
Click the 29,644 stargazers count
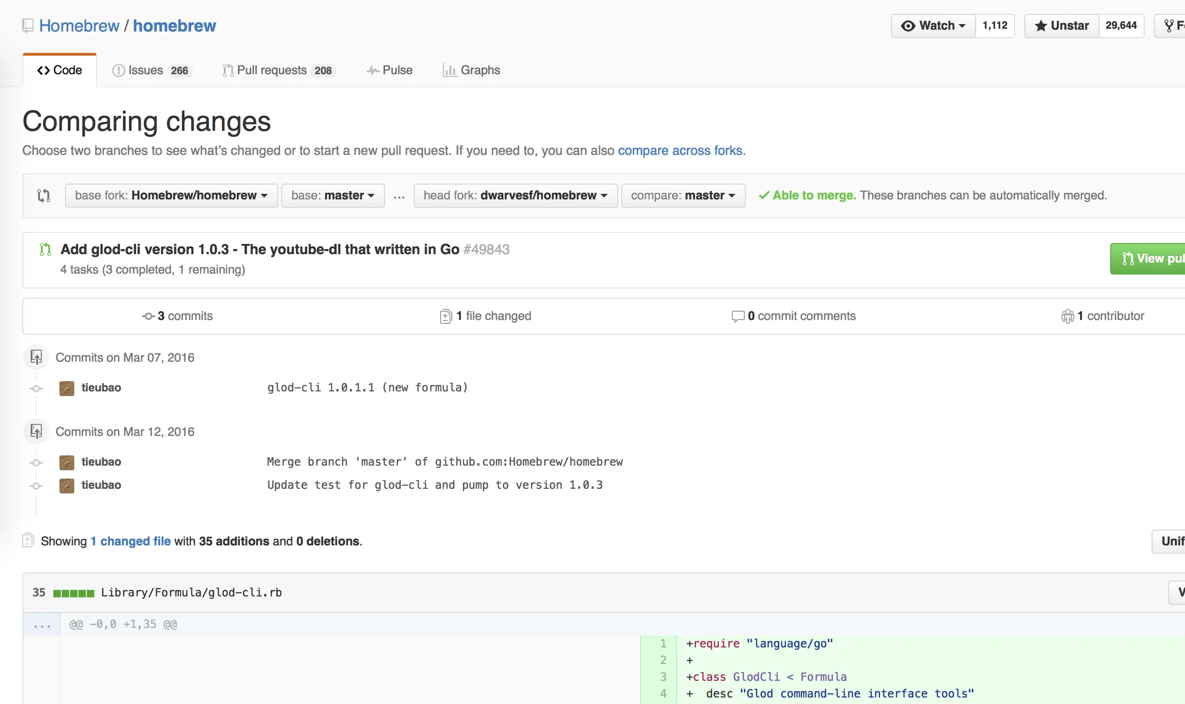point(1121,26)
